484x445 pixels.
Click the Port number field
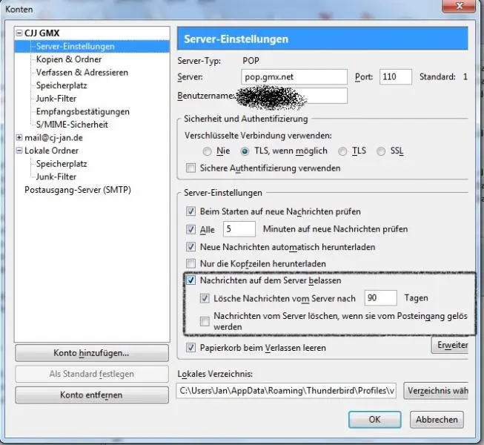(396, 77)
